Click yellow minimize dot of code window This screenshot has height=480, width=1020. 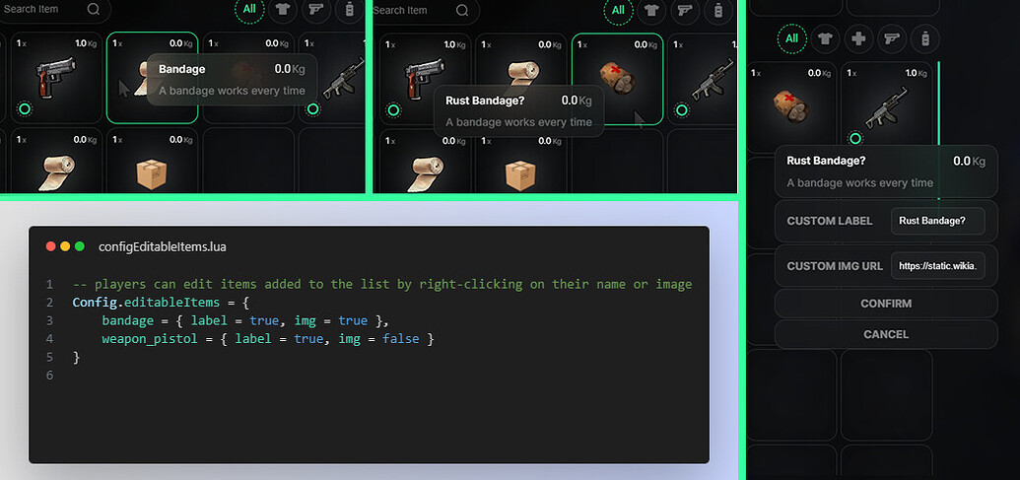65,246
